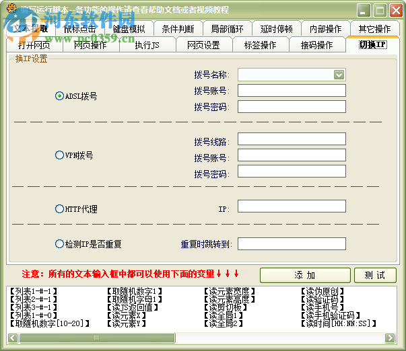
Task: Click variable 【读验证码】
Action: pos(322,299)
